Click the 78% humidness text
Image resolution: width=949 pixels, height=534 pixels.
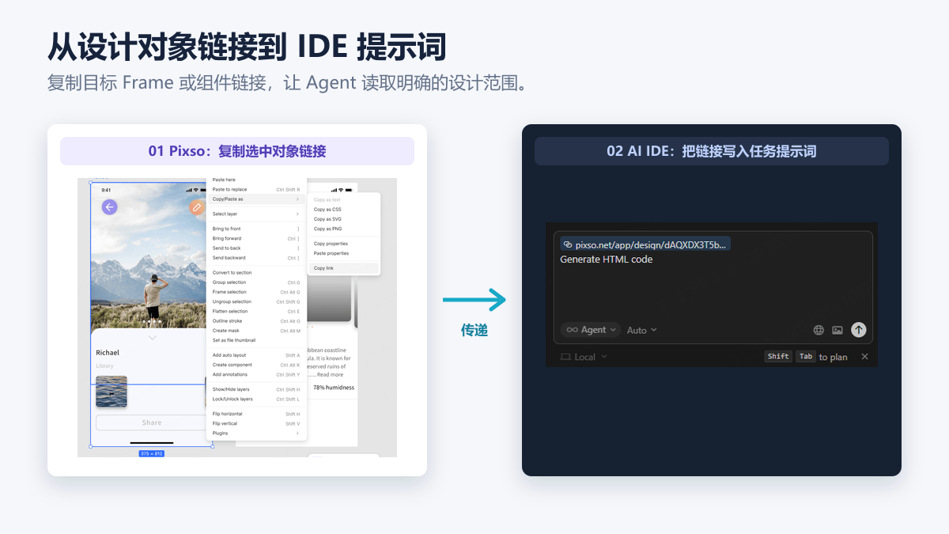pyautogui.click(x=334, y=388)
